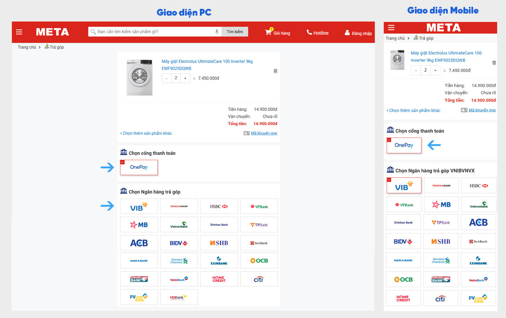The image size is (506, 318).
Task: Click Trang chủ breadcrumb in PC view
Action: point(27,47)
